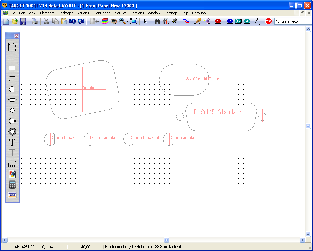Screen dimensions: 313x251
Task: Click the red STOP icon
Action: click(x=268, y=21)
